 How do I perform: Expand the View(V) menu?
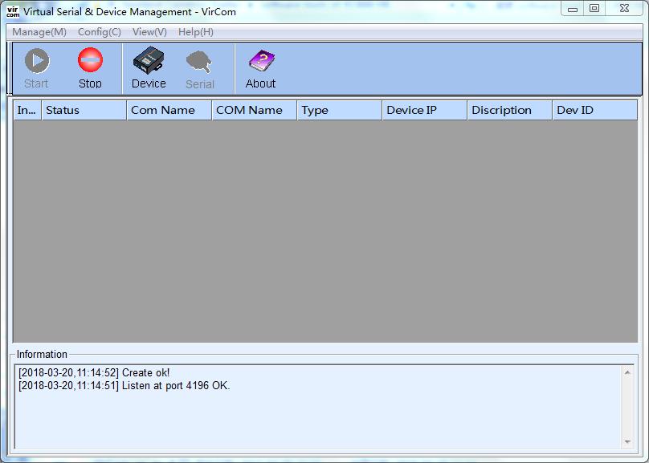click(149, 32)
